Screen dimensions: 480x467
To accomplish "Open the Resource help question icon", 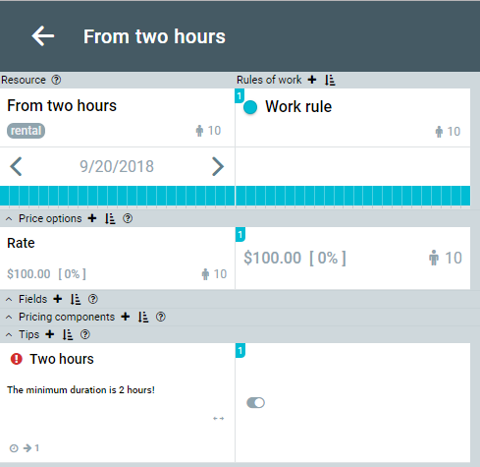I will point(56,80).
